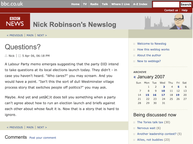This screenshot has width=193, height=144.
Task: Open archive for January 19
Action: pyautogui.click(x=178, y=95)
